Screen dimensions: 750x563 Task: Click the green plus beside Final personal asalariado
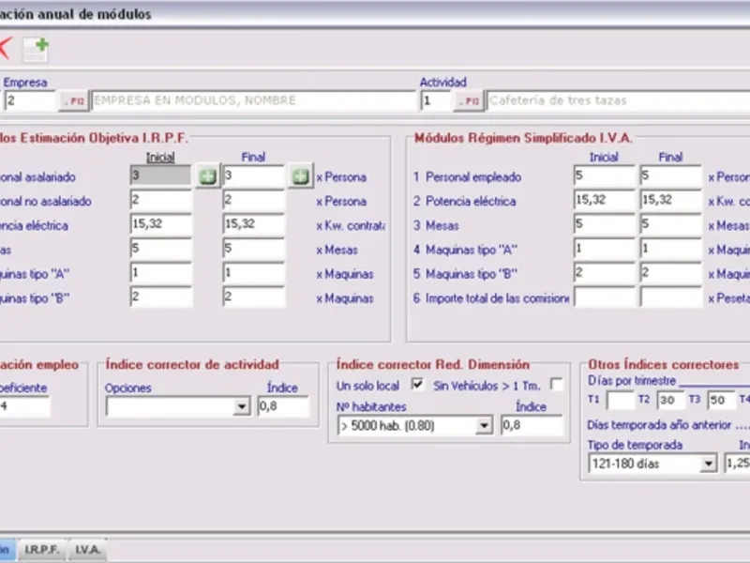[x=300, y=176]
